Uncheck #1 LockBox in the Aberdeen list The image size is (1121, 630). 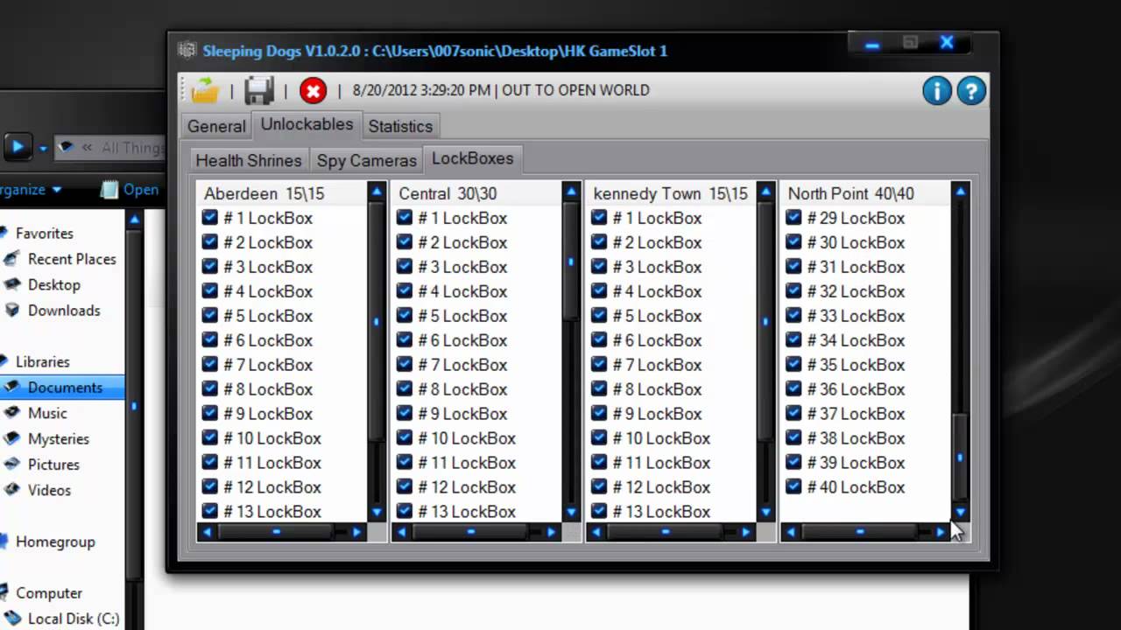coord(210,218)
